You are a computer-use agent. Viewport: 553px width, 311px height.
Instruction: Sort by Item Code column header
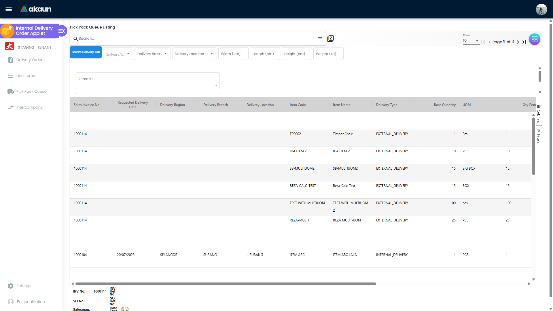pyautogui.click(x=298, y=105)
